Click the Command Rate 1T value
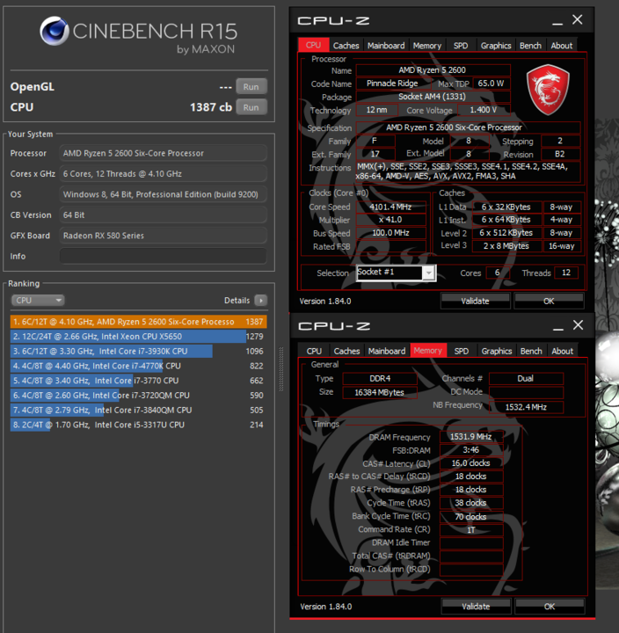Viewport: 619px width, 633px height. 471,529
